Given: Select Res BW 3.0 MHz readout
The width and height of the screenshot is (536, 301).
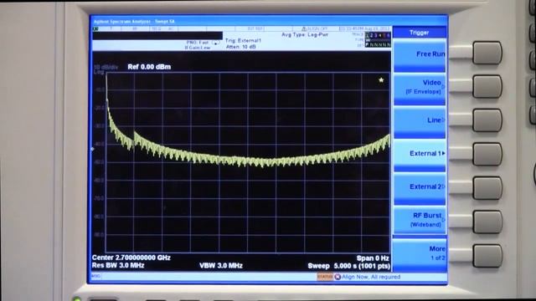Looking at the screenshot, I should point(118,266).
